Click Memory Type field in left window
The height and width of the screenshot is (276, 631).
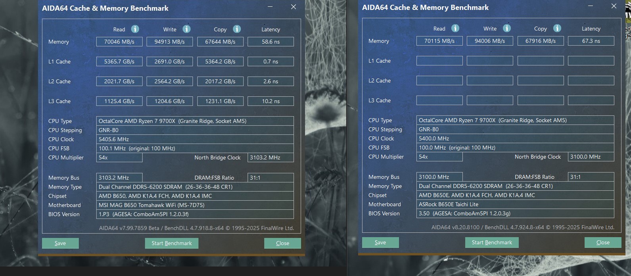(x=195, y=187)
